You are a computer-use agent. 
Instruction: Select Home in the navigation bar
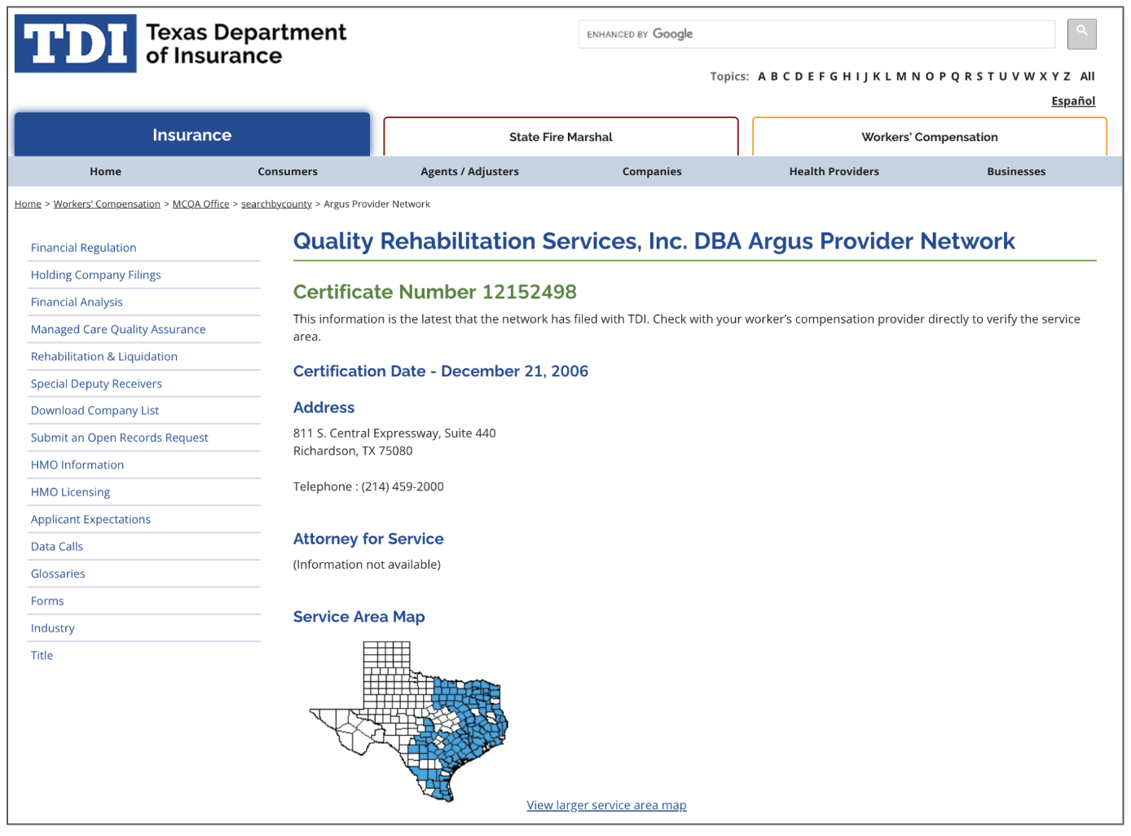106,171
